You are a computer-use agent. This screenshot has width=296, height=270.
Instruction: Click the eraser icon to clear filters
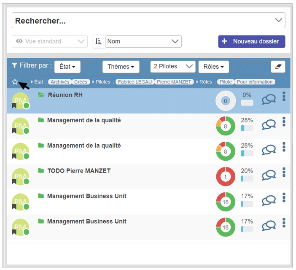278,67
